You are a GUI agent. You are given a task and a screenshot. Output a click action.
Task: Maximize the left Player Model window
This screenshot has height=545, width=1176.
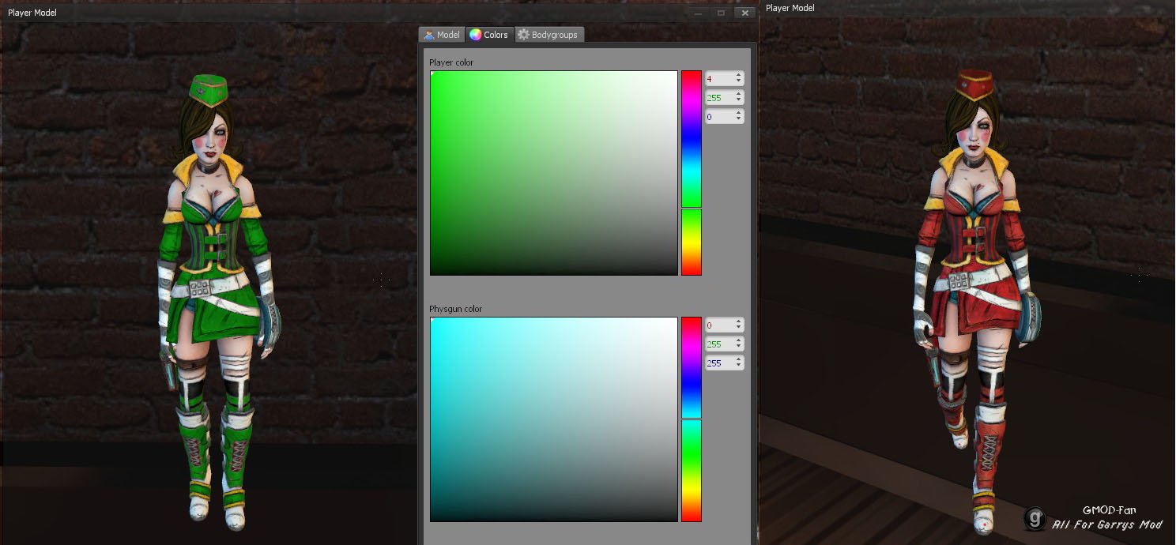point(721,13)
